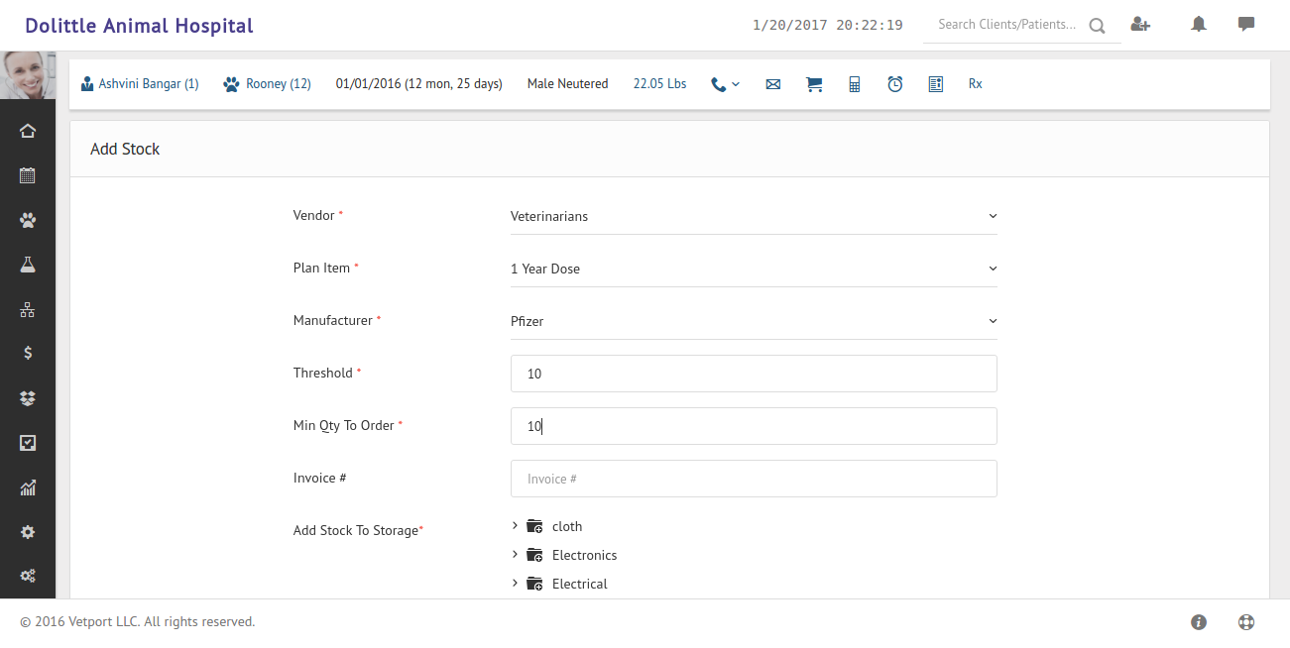The width and height of the screenshot is (1290, 648).
Task: Click the notifications bell icon
Action: 1199,25
